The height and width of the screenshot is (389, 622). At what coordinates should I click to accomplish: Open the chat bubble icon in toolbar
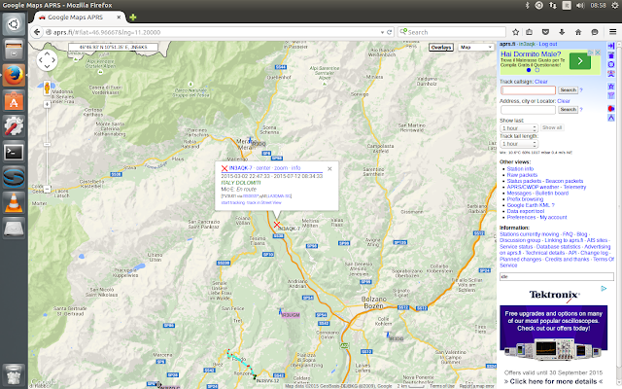click(x=594, y=32)
